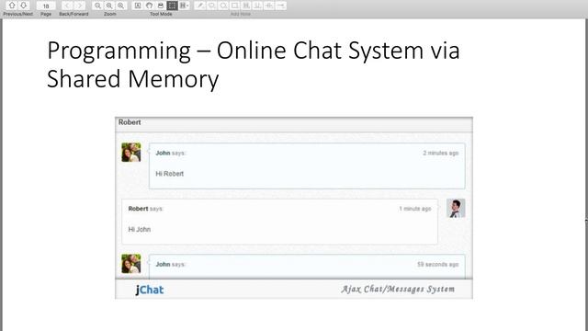Add a box note

235,6
